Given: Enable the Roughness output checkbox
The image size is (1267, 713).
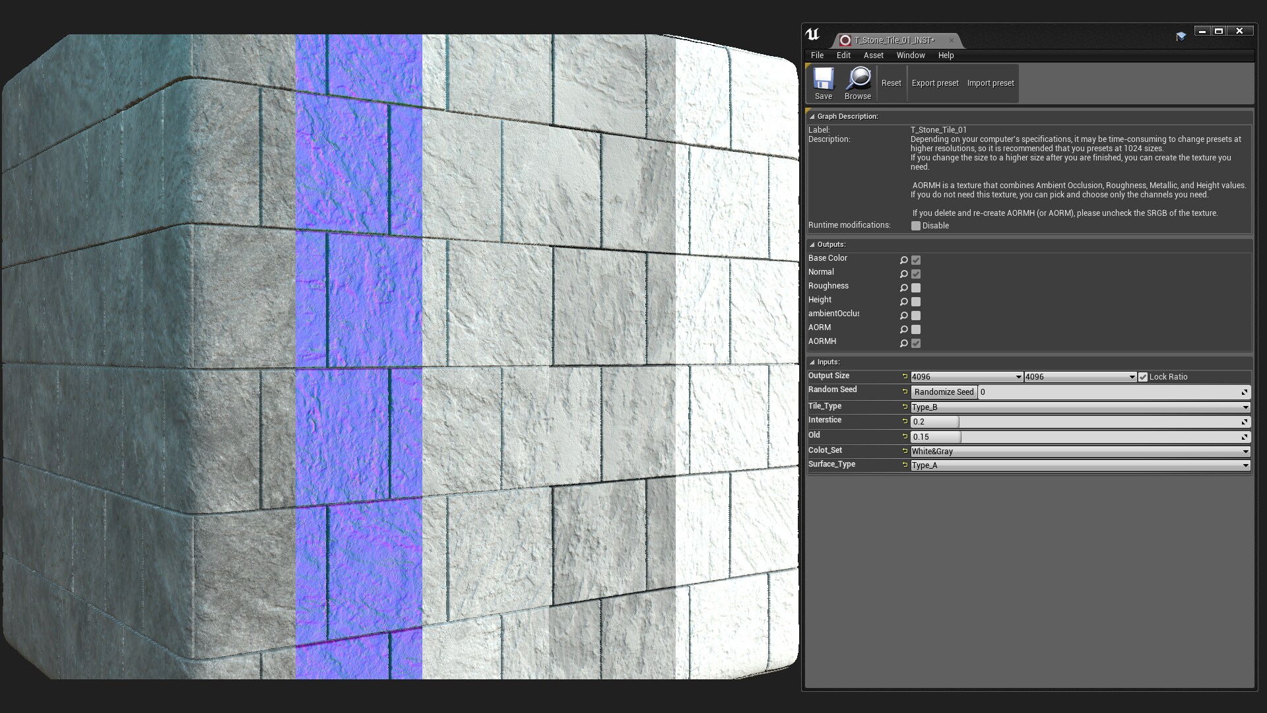Looking at the screenshot, I should (x=916, y=288).
